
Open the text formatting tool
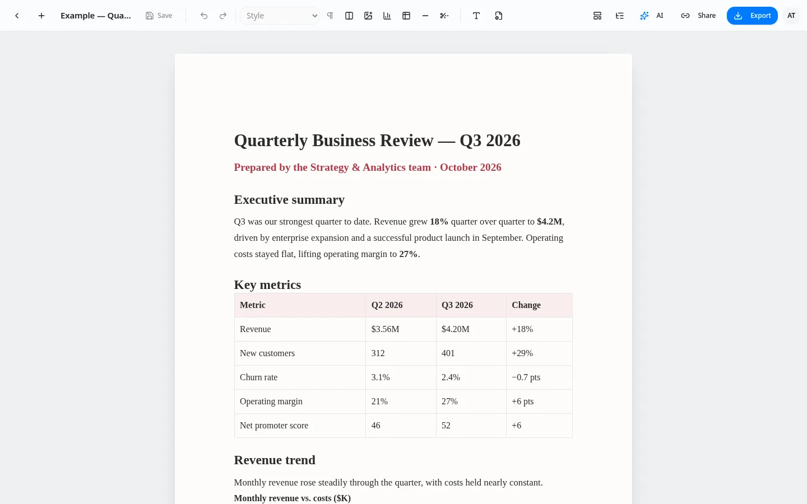(x=476, y=16)
